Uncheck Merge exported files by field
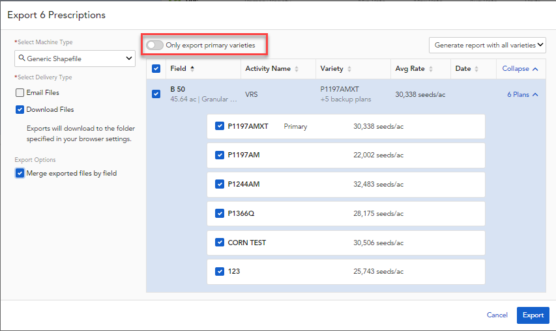The image size is (556, 331). 20,174
